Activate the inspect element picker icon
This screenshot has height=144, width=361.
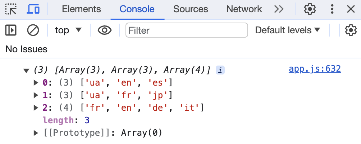tap(11, 9)
